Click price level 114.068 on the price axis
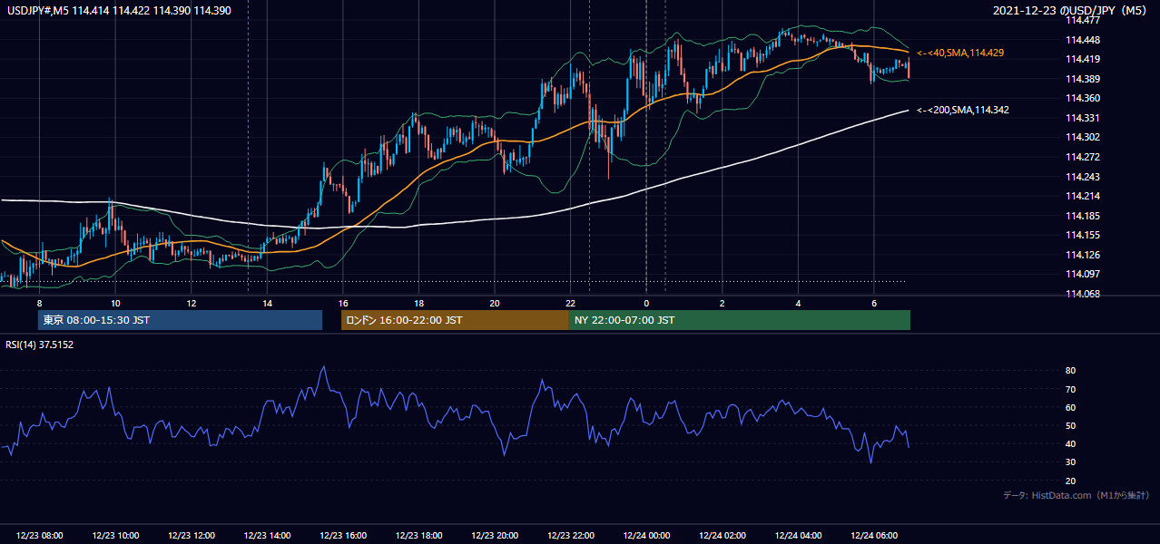Image resolution: width=1160 pixels, height=544 pixels. coord(1082,294)
